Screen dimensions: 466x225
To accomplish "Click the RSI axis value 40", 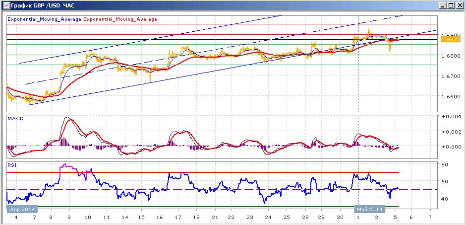I will coord(445,199).
